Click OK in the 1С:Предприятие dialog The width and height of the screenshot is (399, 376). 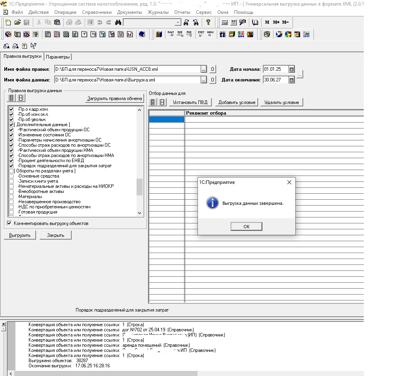pyautogui.click(x=246, y=227)
